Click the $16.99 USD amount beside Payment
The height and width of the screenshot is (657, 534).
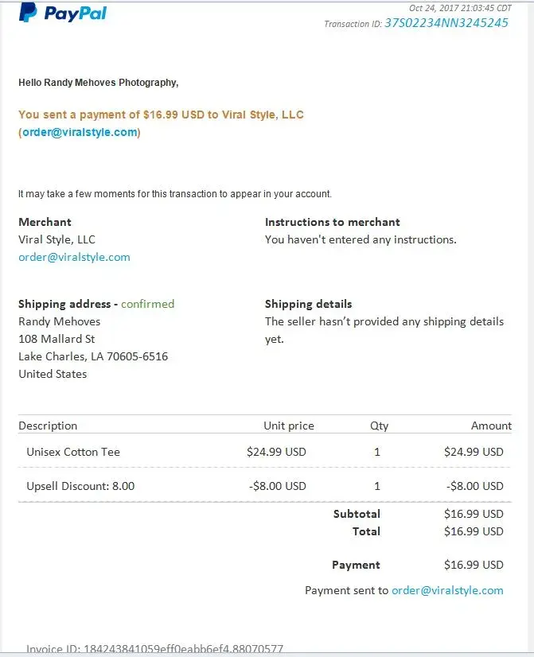click(474, 565)
